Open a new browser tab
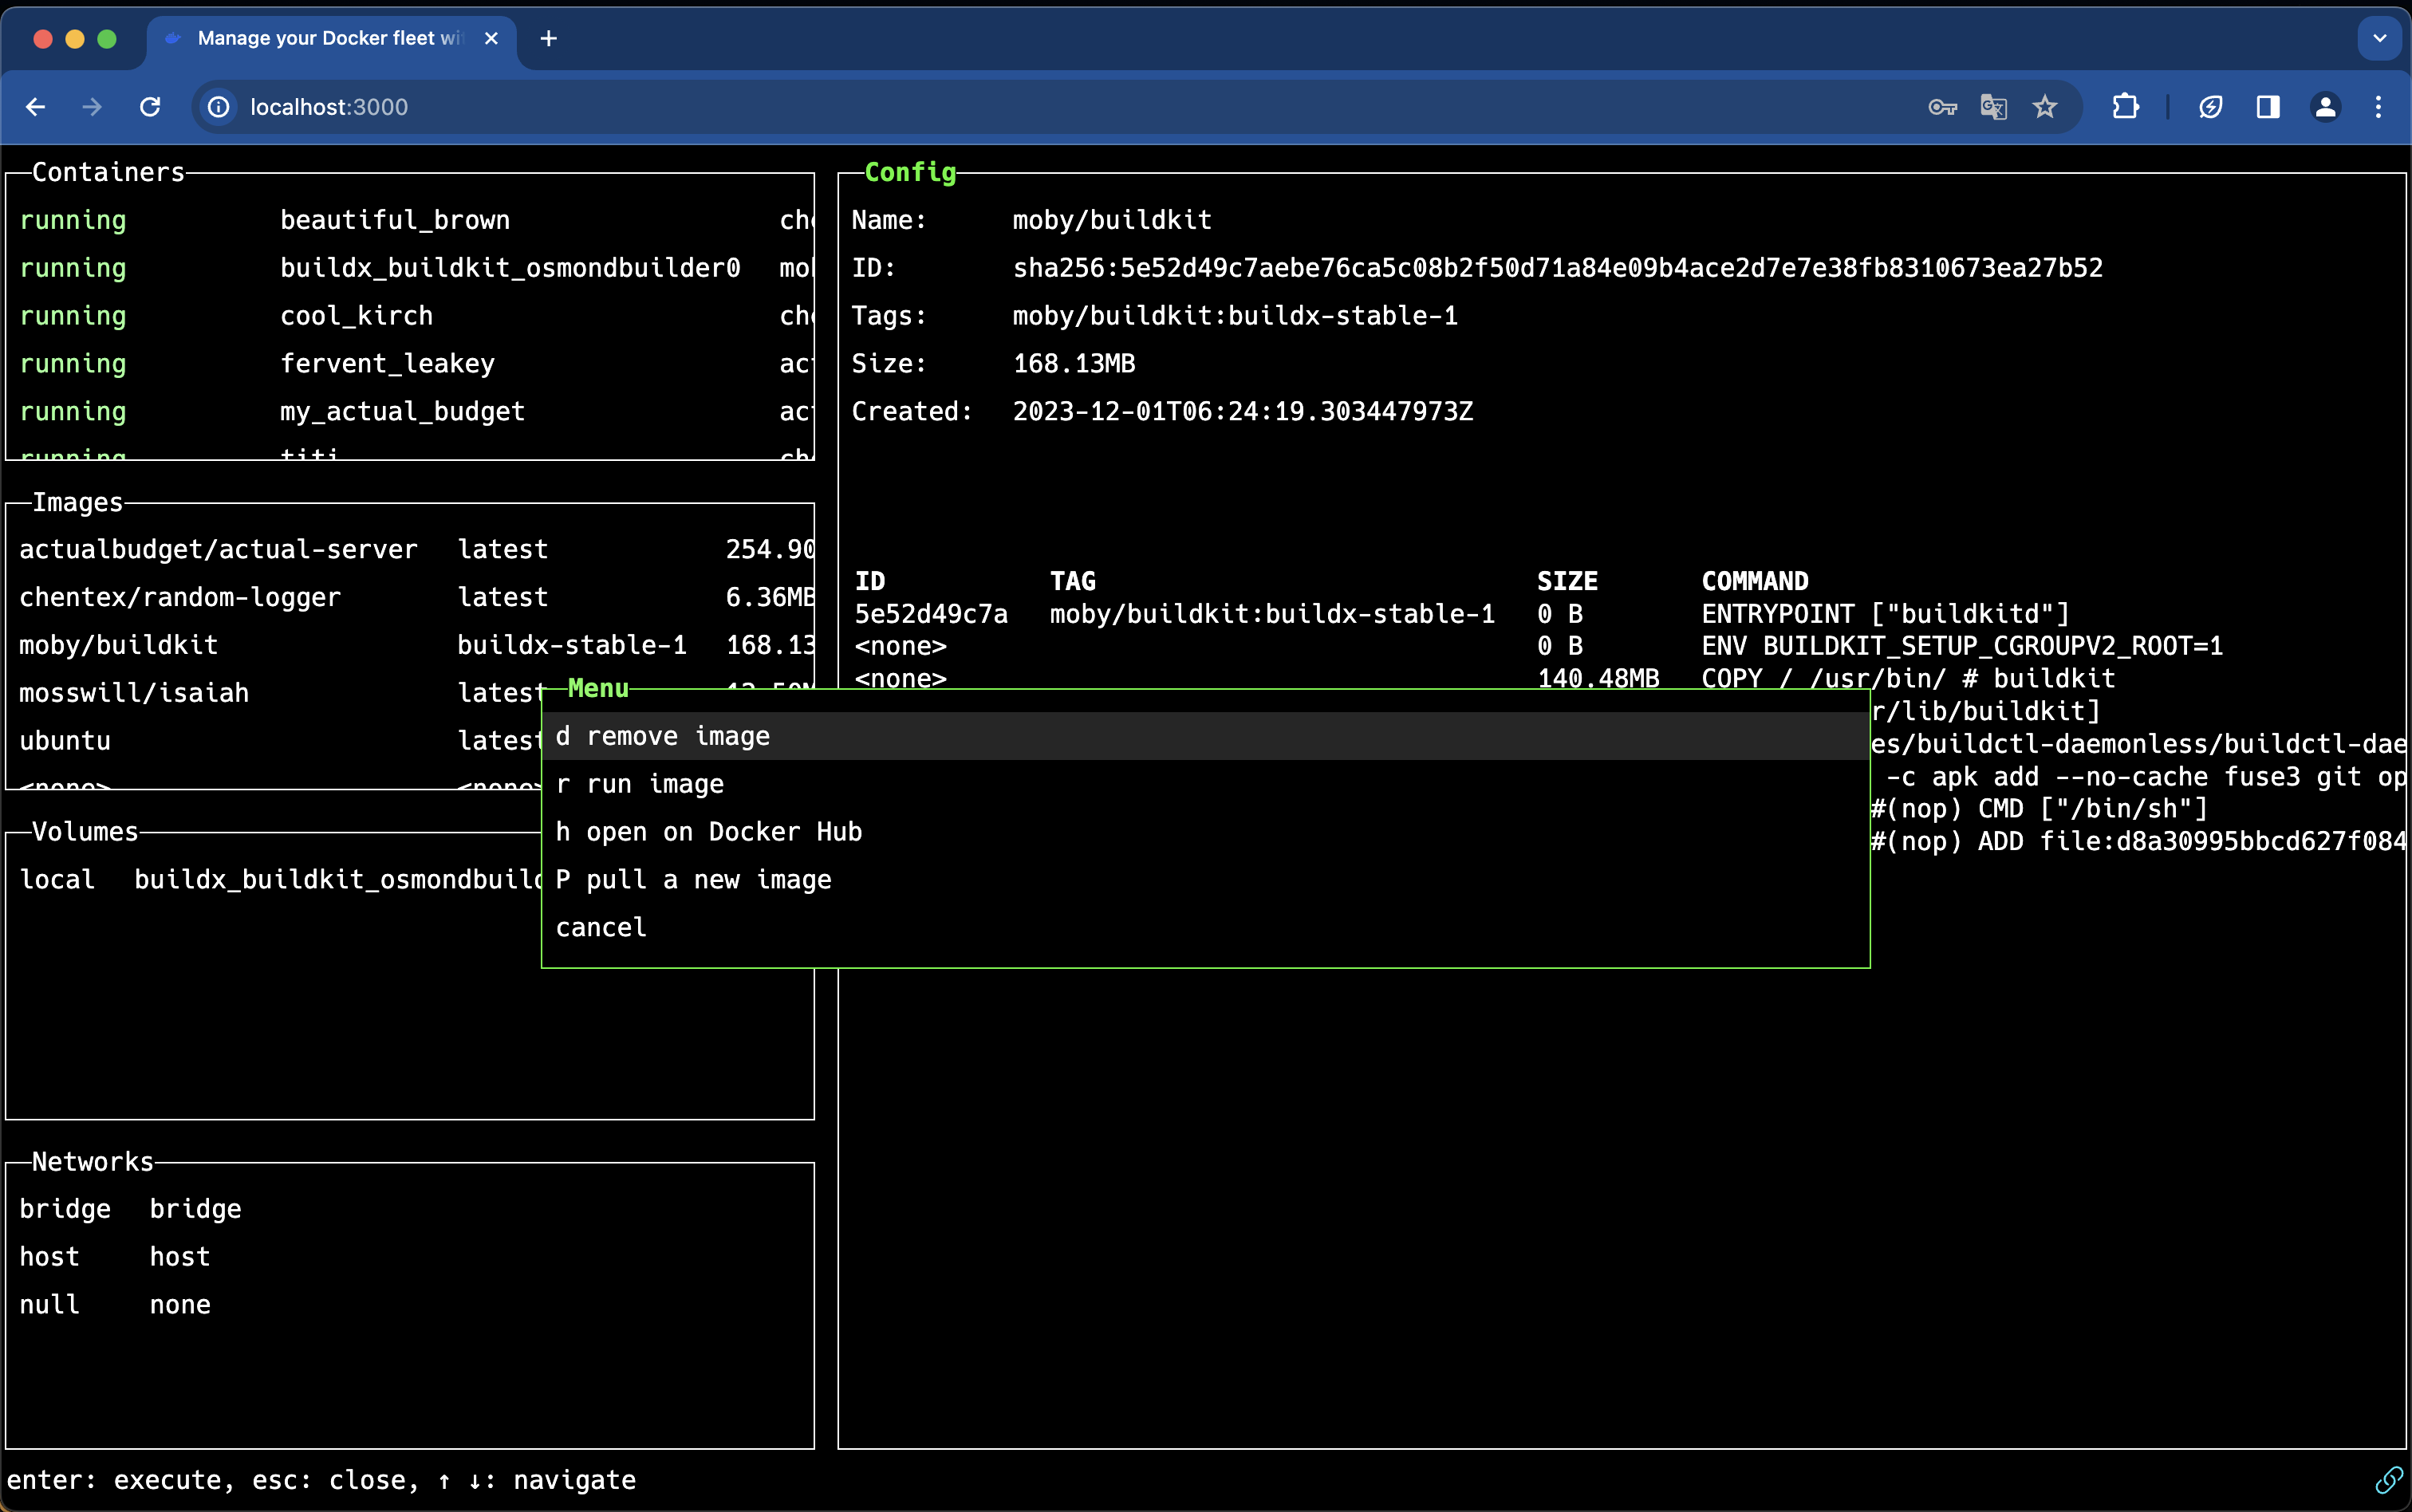The width and height of the screenshot is (2412, 1512). (x=548, y=38)
